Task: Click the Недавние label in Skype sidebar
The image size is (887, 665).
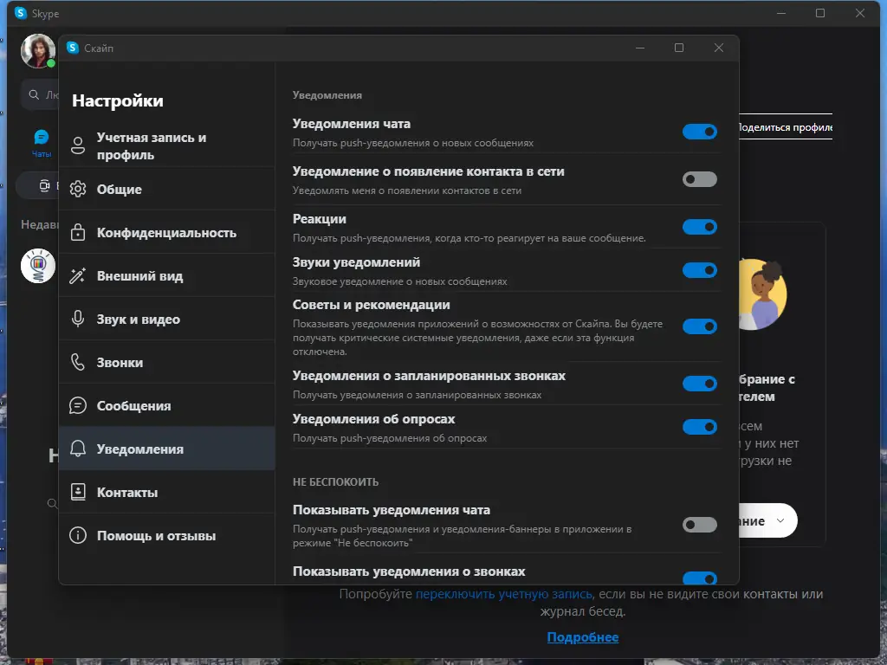Action: coord(40,224)
